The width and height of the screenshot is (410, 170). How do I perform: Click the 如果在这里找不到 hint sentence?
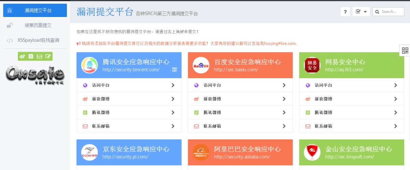pyautogui.click(x=137, y=32)
